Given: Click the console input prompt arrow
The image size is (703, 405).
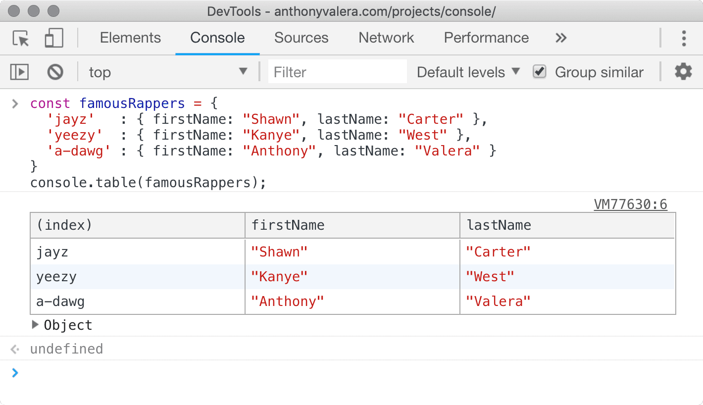Looking at the screenshot, I should click(14, 373).
